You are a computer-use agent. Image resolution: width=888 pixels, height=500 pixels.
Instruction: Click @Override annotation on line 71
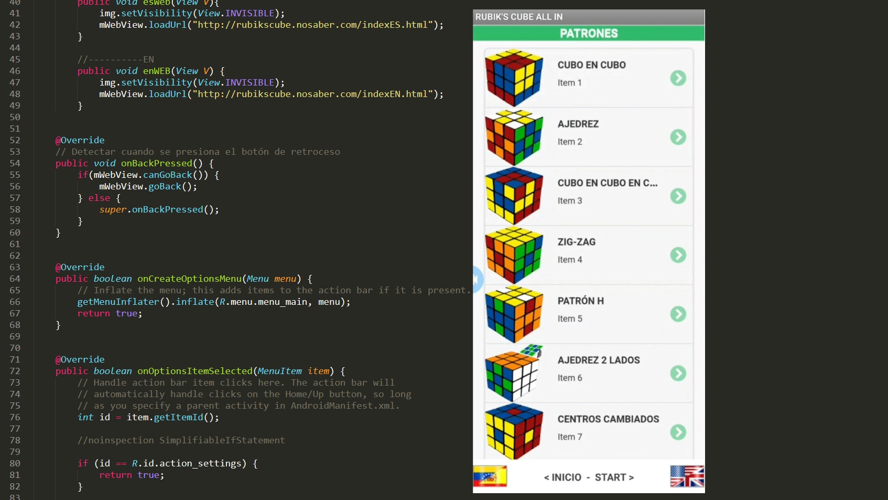click(x=80, y=359)
